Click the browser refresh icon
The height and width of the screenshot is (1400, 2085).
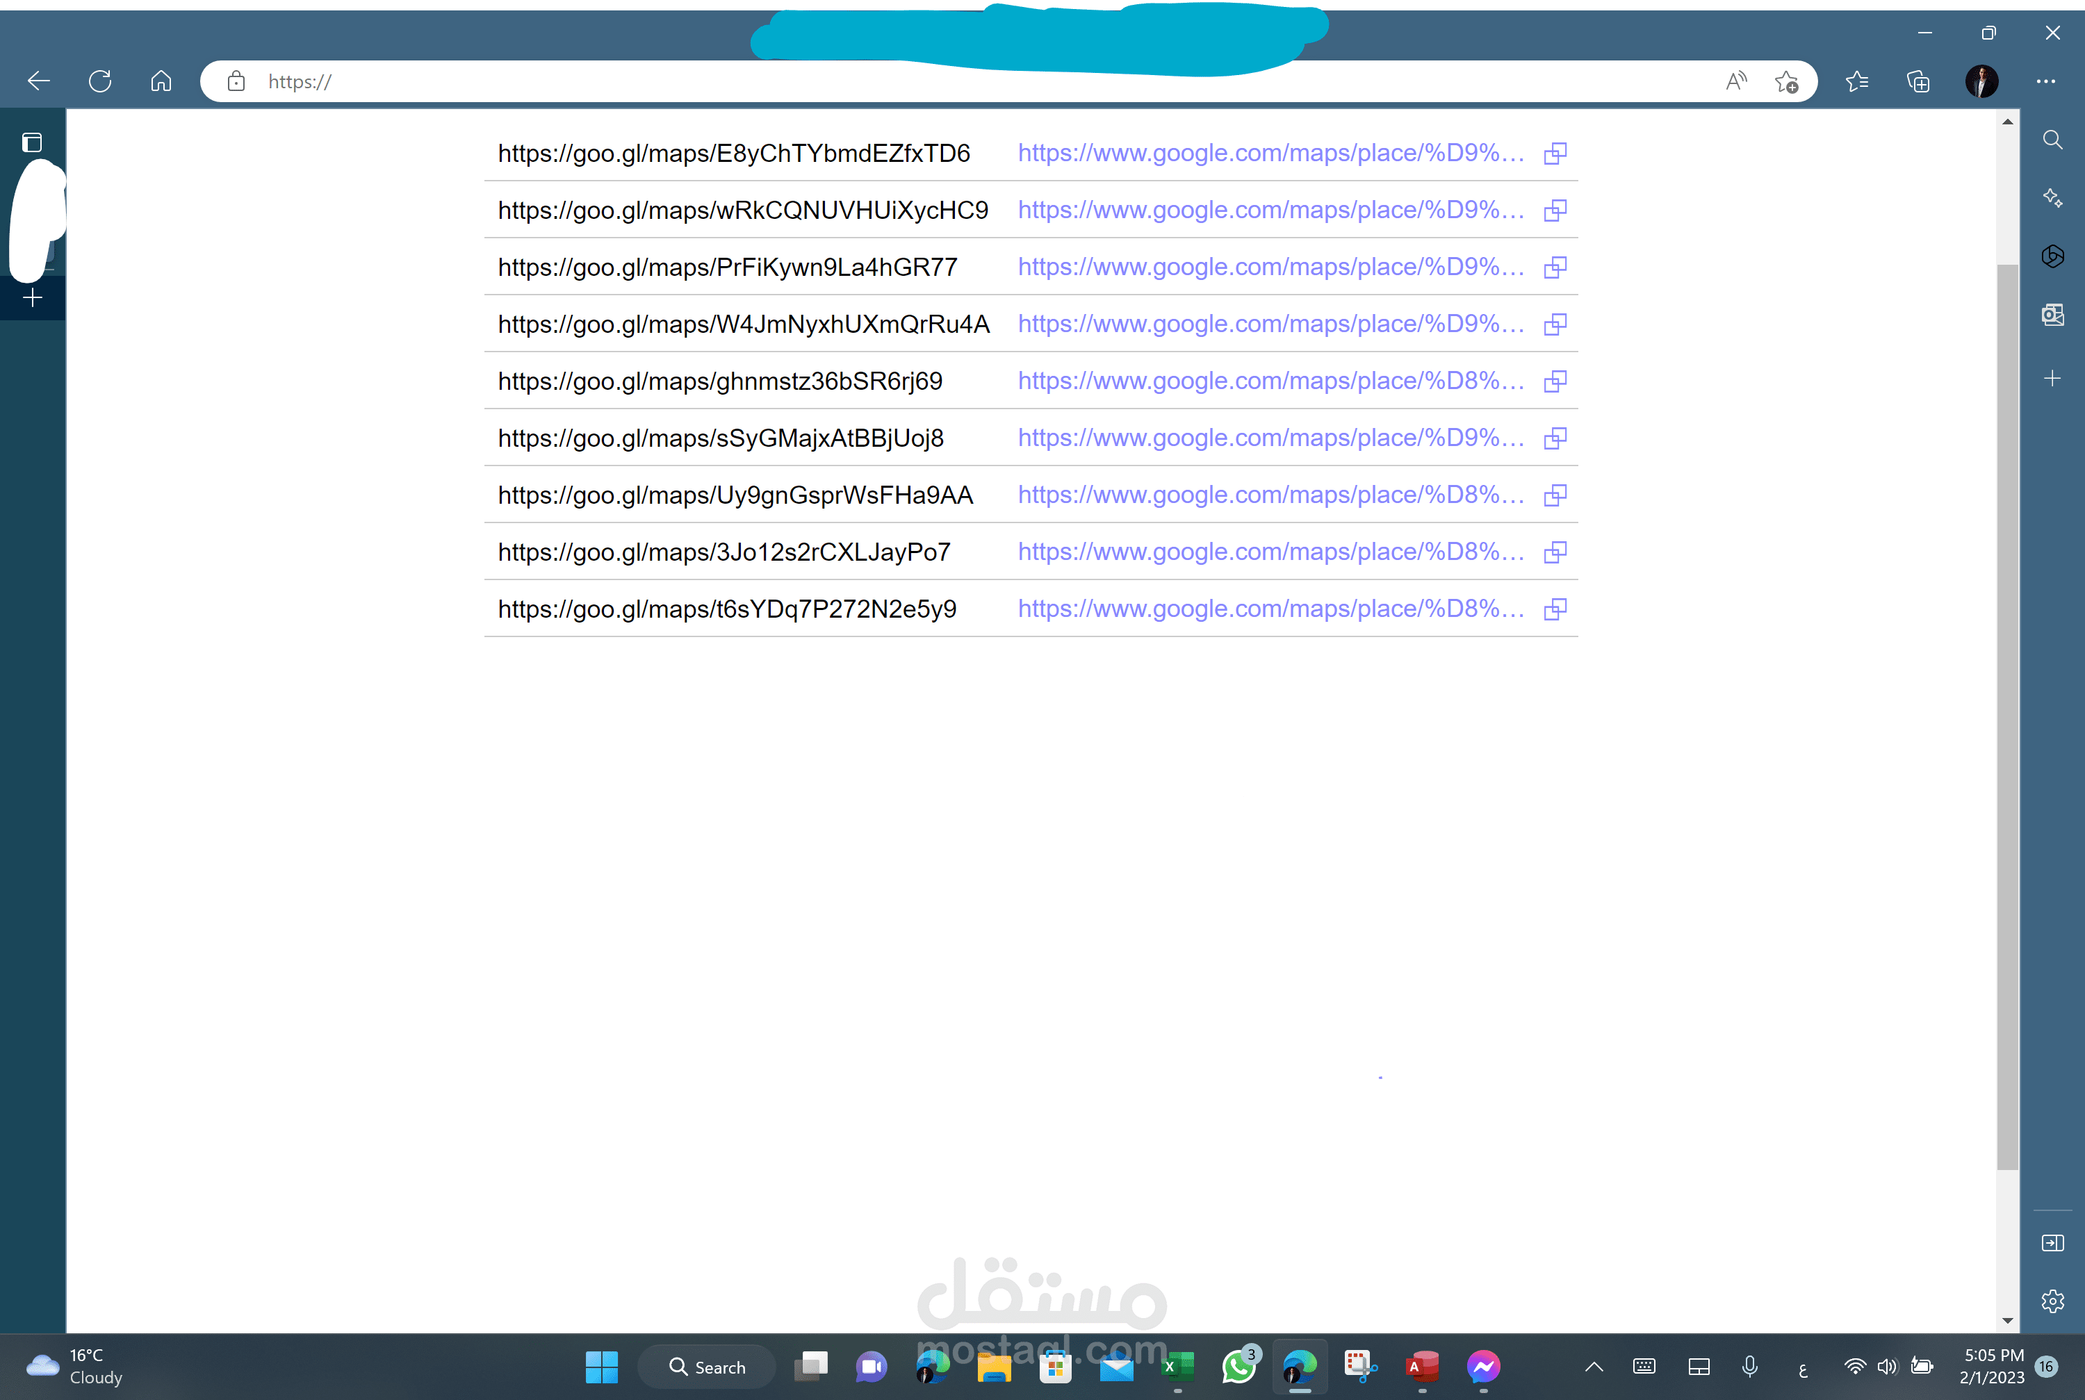pos(100,81)
